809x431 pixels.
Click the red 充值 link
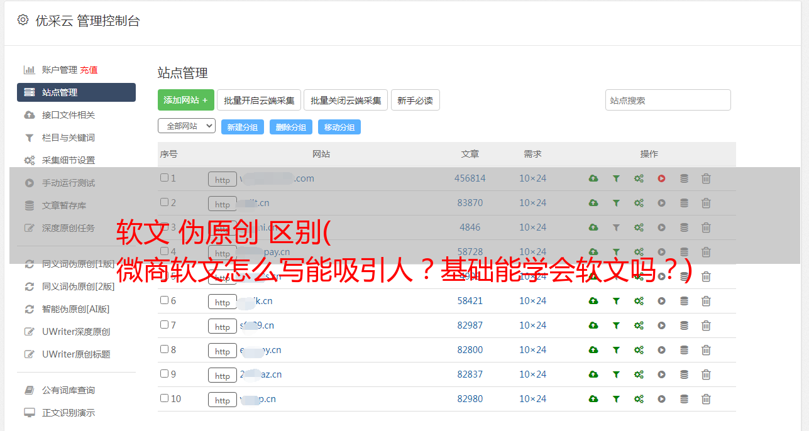pos(89,70)
